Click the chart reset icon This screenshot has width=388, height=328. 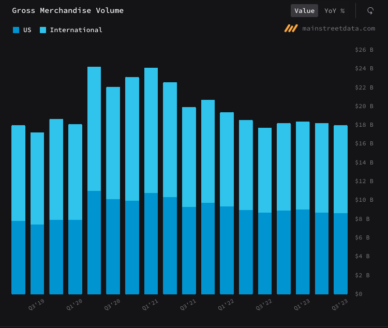[x=370, y=10]
